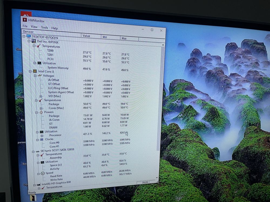Select the TZ01 temperature row
This screenshot has height=202, width=270.
(50, 55)
